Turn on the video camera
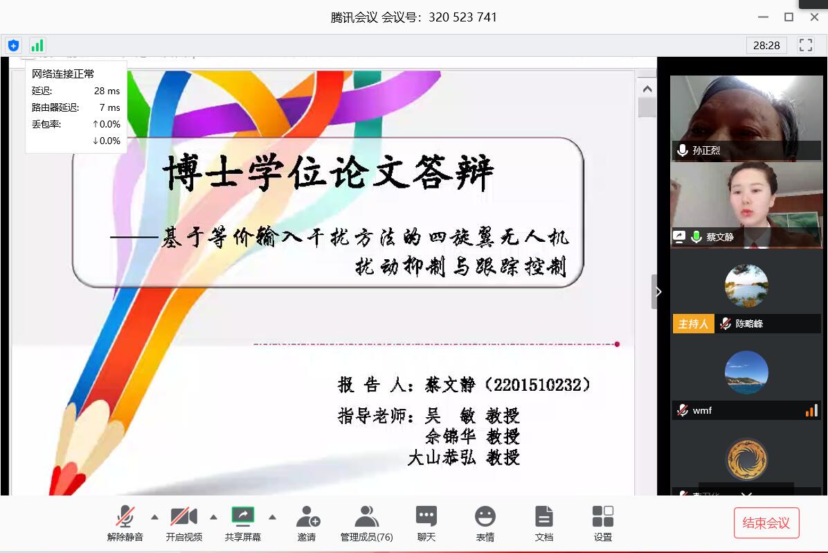Screen dimensions: 828x553 tap(184, 523)
